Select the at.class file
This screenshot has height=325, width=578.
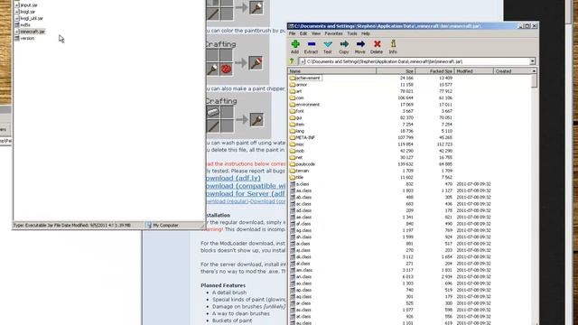pos(301,317)
